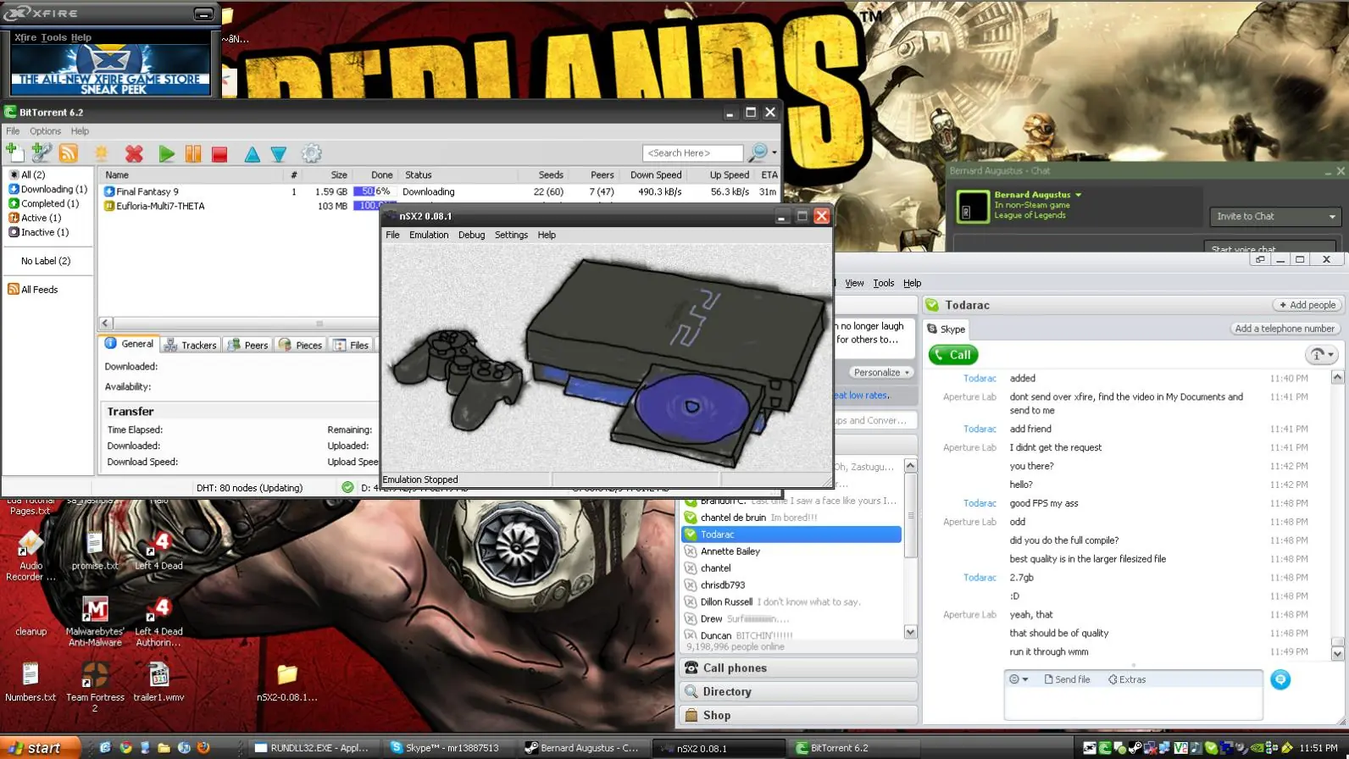
Task: Open BitTorrent Preferences gear icon
Action: tap(312, 153)
